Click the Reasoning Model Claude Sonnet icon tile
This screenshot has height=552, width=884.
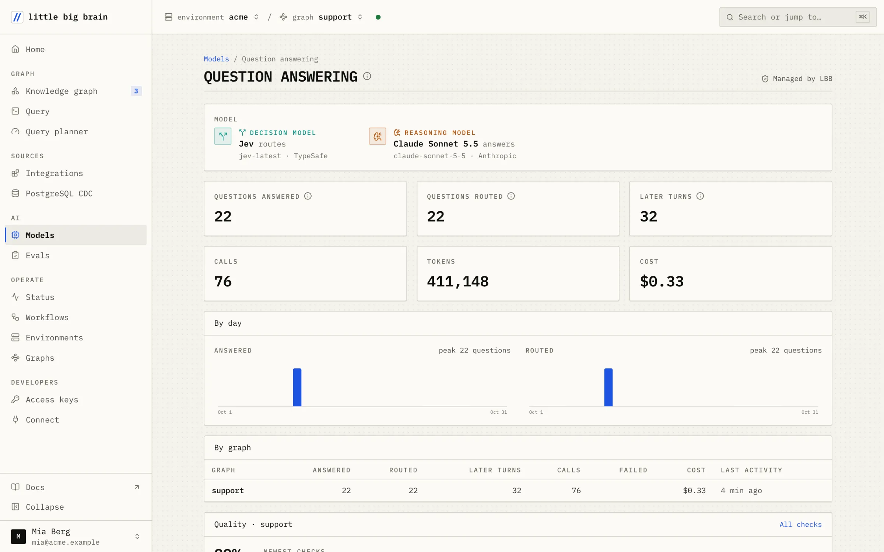[x=378, y=136]
